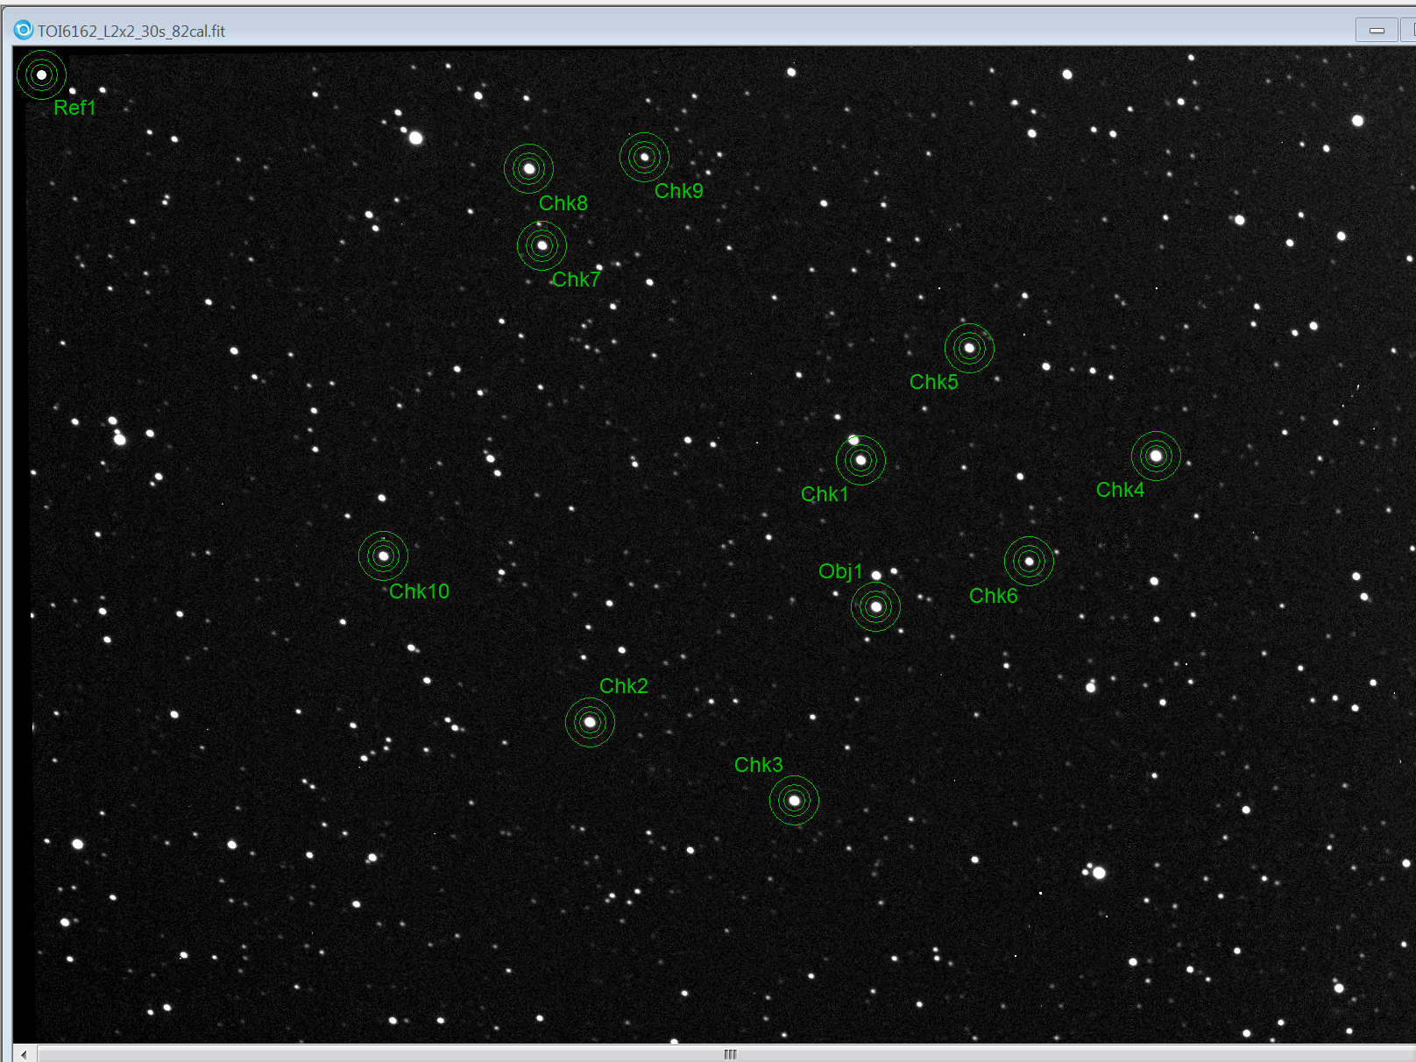
Task: Minimize the TOI6162 image window
Action: point(1377,31)
